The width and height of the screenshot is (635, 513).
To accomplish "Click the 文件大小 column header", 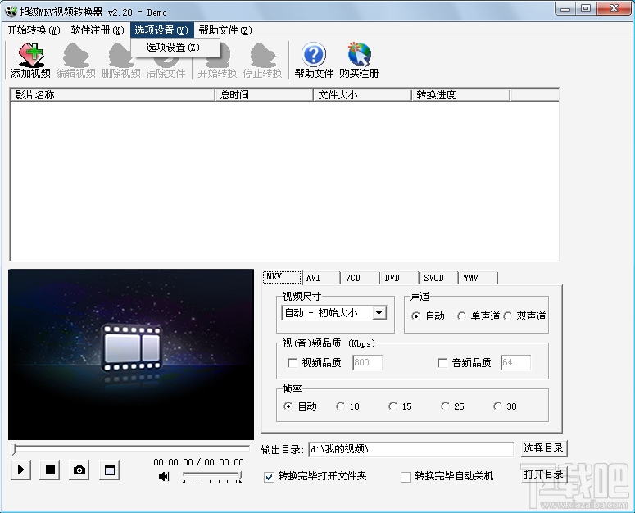I will pos(362,95).
